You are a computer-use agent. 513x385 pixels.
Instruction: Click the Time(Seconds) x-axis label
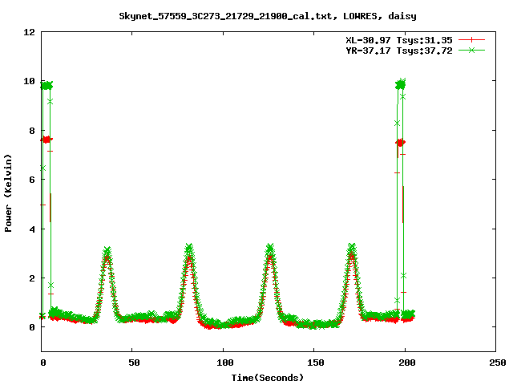[x=267, y=378]
